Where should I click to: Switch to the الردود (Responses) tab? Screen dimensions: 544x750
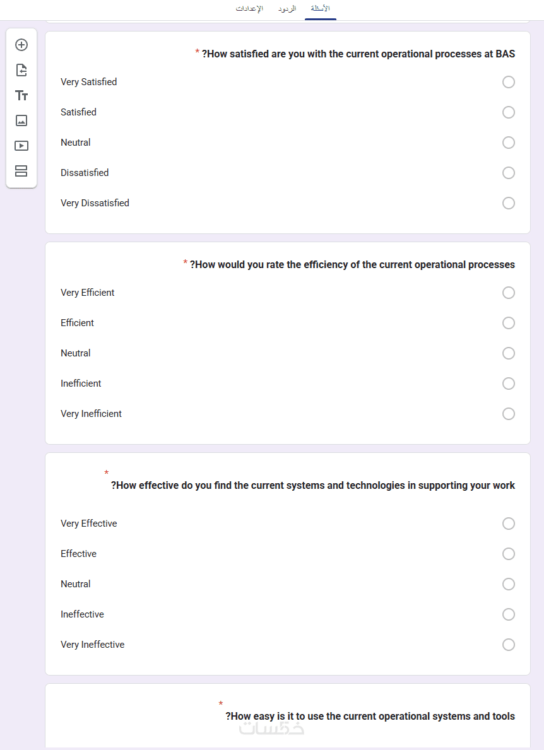(287, 9)
